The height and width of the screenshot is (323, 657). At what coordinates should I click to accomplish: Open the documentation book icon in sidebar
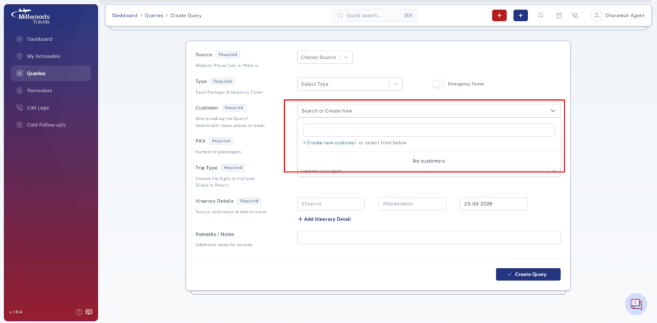click(89, 311)
